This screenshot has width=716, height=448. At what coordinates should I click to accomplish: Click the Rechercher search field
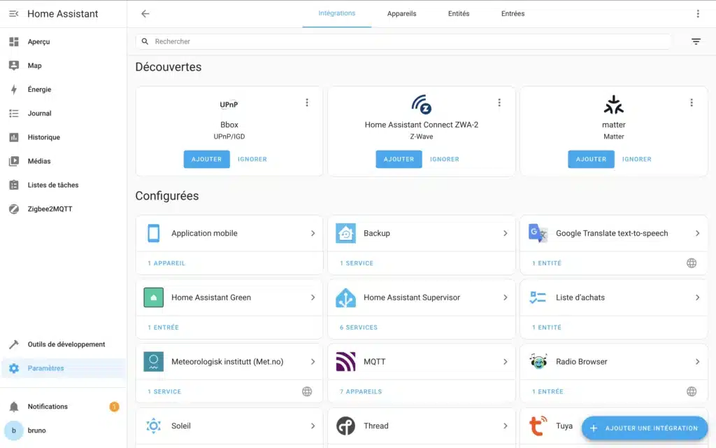403,41
